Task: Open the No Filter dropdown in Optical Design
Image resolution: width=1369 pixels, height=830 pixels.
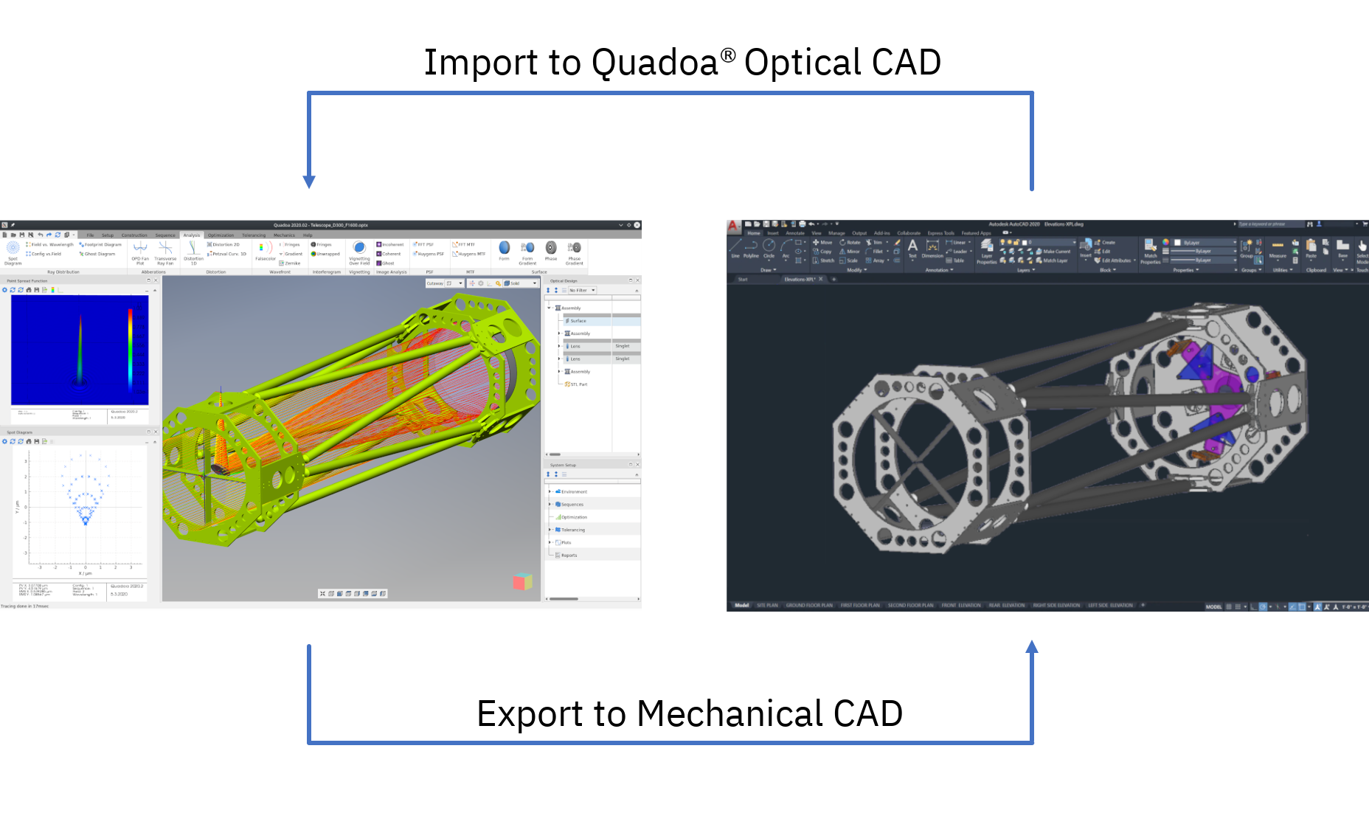Action: point(582,291)
